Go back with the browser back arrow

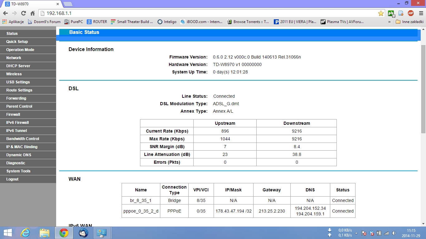pyautogui.click(x=5, y=13)
